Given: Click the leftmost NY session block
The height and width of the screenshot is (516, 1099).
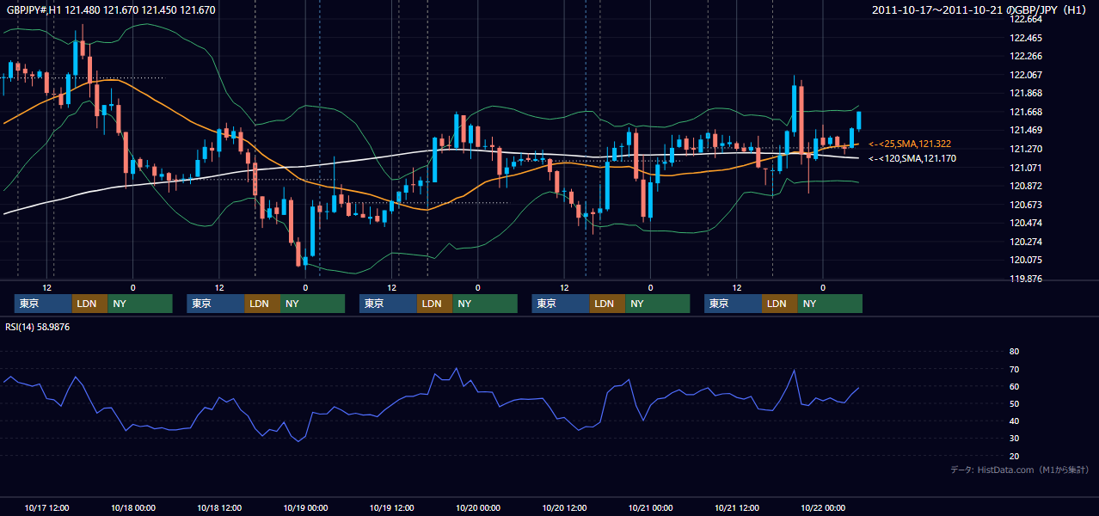Looking at the screenshot, I should click(140, 304).
